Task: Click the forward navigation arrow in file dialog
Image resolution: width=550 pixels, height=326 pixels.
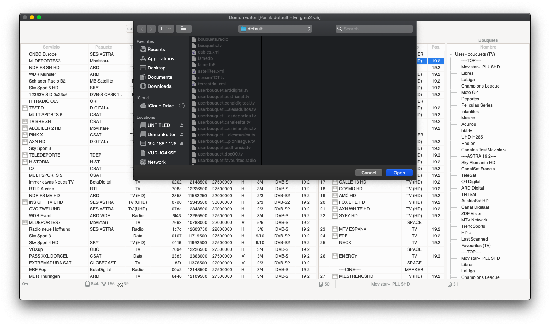Action: pos(151,29)
